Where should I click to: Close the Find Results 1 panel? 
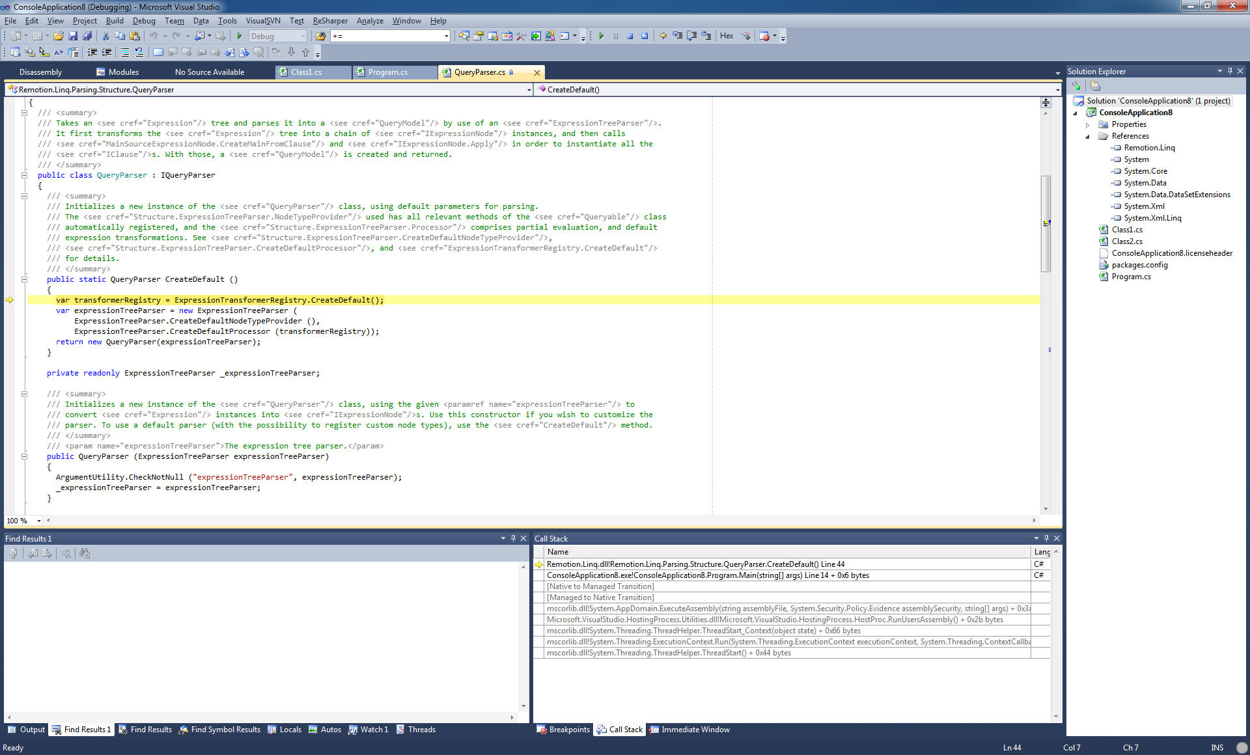pyautogui.click(x=523, y=538)
